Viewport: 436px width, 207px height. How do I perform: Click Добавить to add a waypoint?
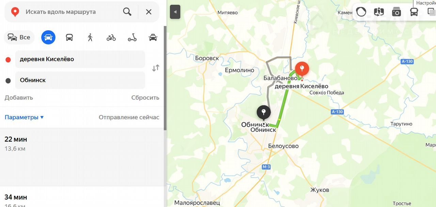pyautogui.click(x=19, y=98)
